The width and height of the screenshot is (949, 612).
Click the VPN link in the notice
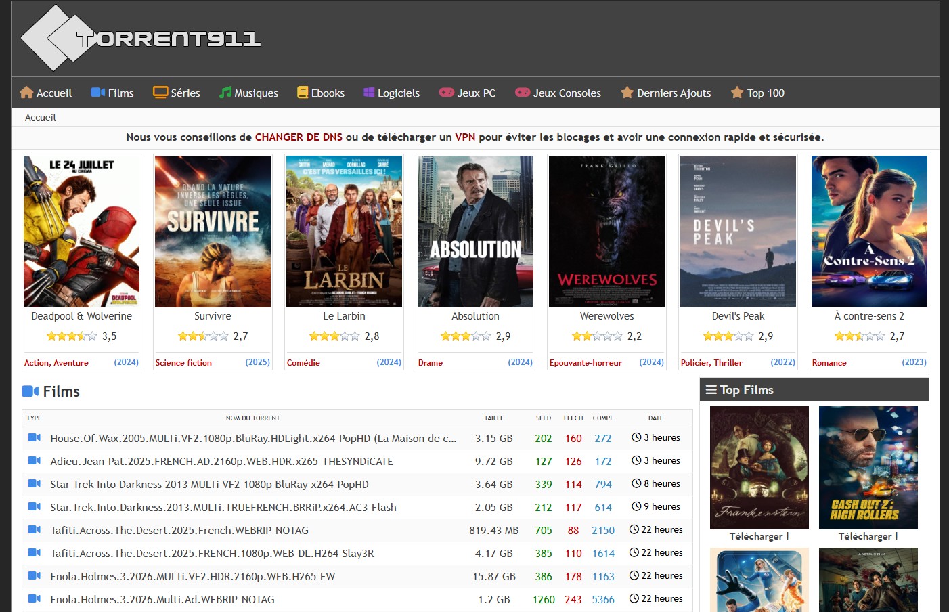pos(465,137)
